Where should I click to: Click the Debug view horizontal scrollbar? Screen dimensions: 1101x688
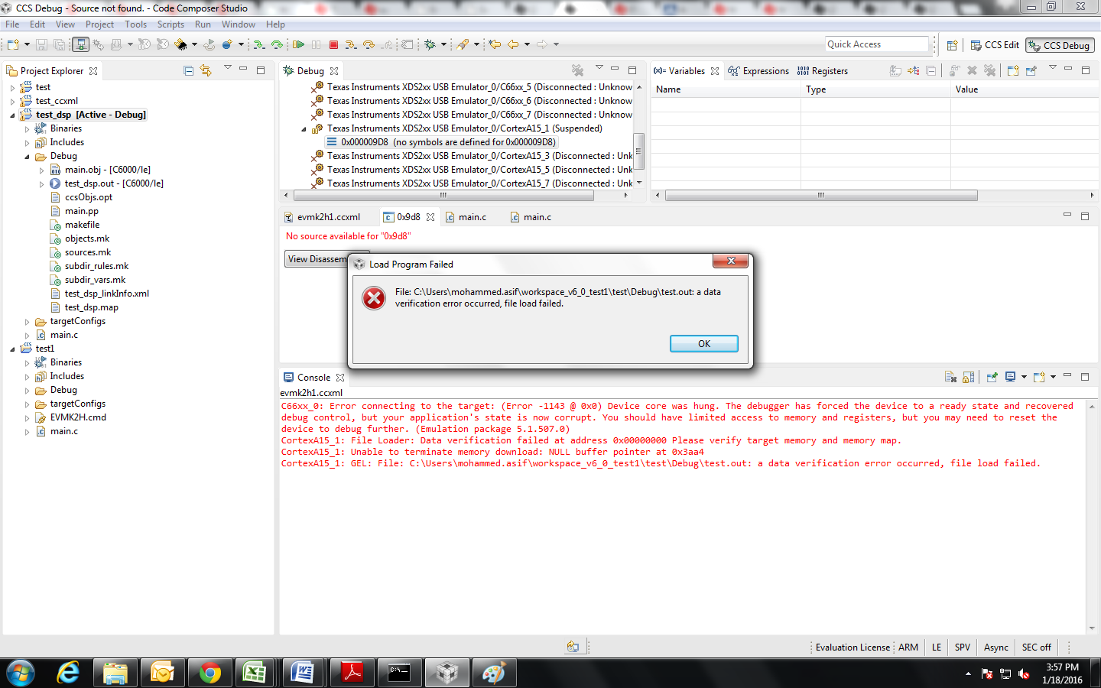[x=443, y=196]
